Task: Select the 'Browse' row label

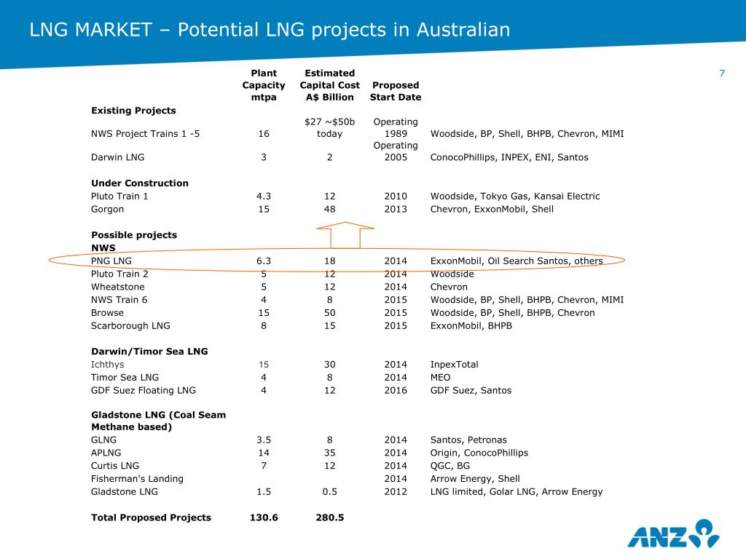Action: coord(107,313)
